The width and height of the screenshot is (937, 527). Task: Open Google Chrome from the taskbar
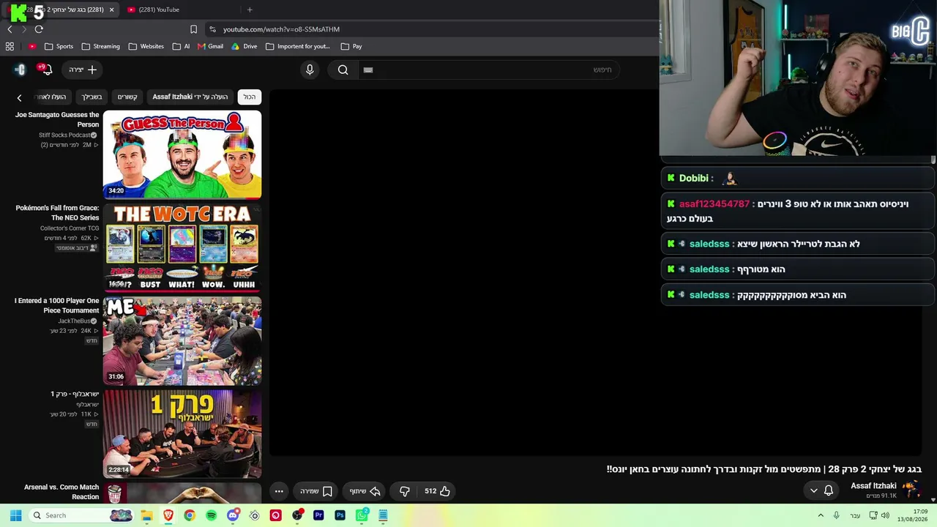(x=190, y=515)
